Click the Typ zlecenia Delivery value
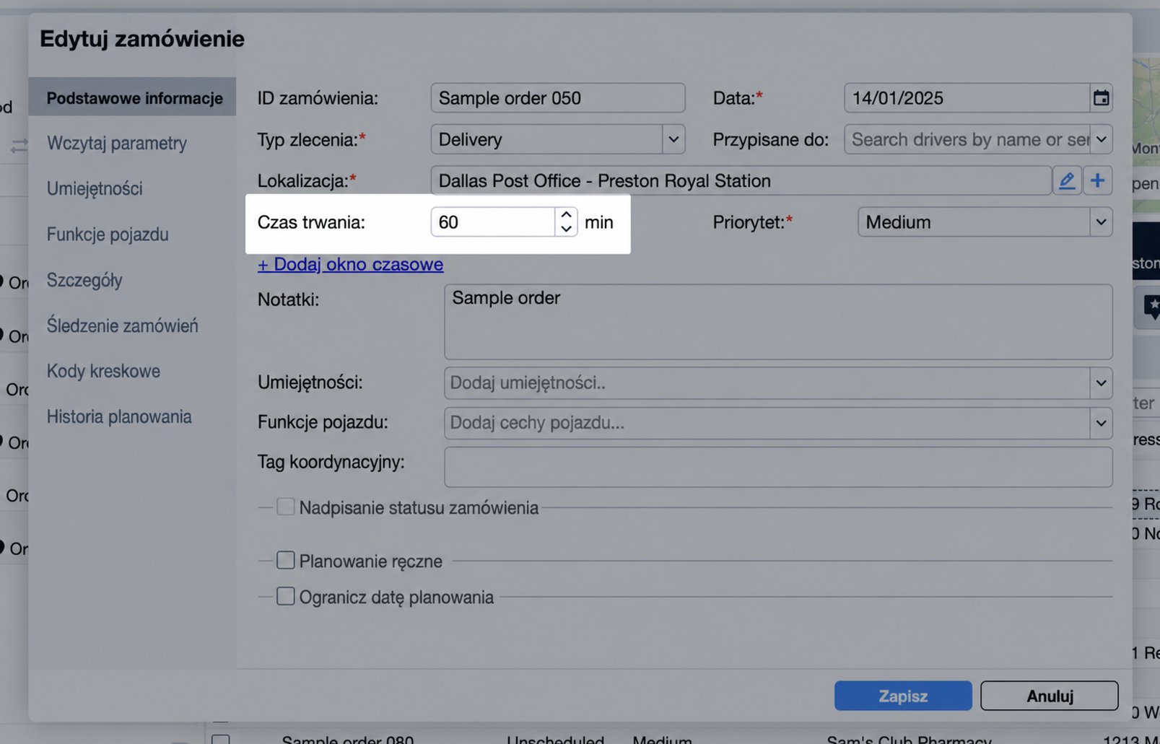The width and height of the screenshot is (1160, 744). click(x=546, y=139)
